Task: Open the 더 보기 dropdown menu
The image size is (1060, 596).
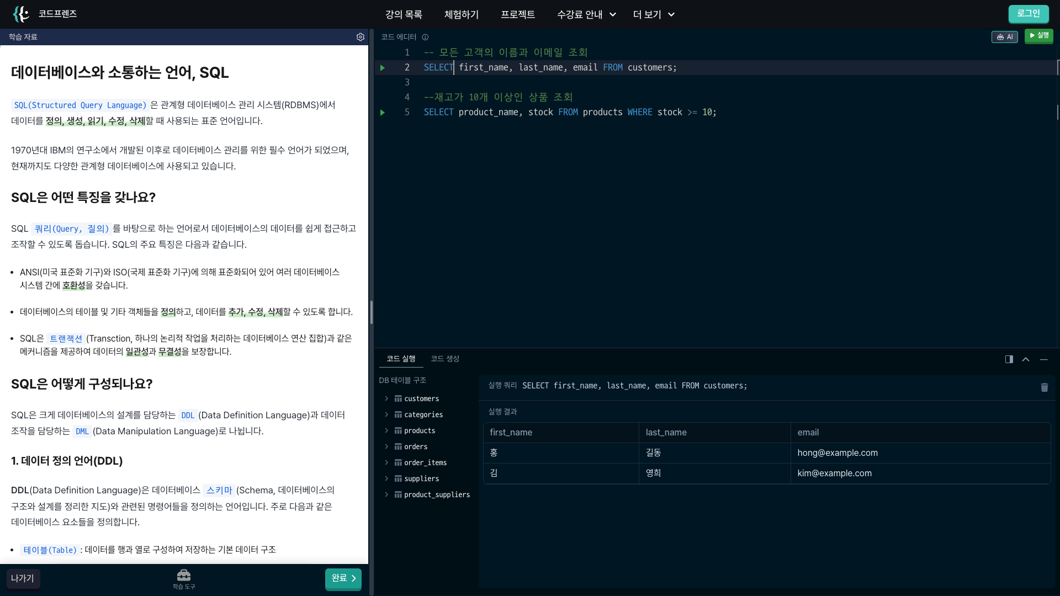Action: pos(653,14)
